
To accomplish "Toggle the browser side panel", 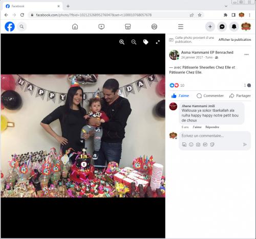I will point(233,15).
